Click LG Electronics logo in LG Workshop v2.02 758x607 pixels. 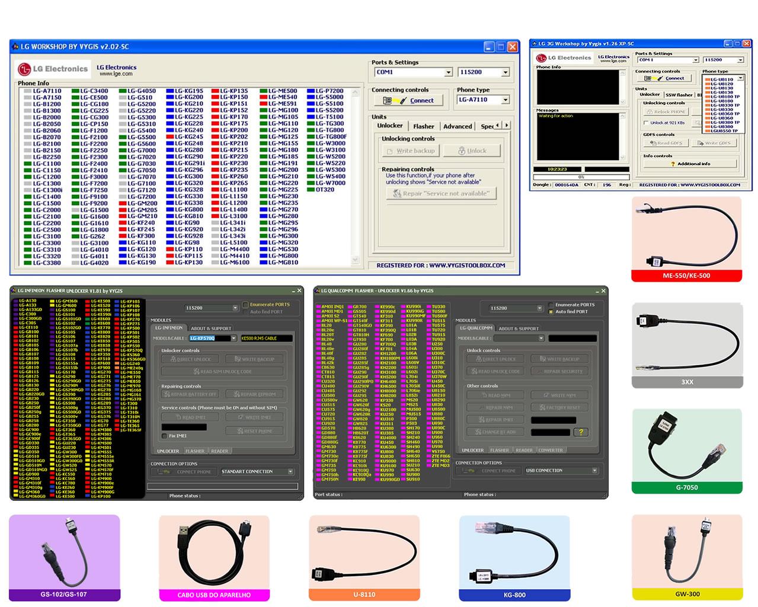(x=53, y=69)
